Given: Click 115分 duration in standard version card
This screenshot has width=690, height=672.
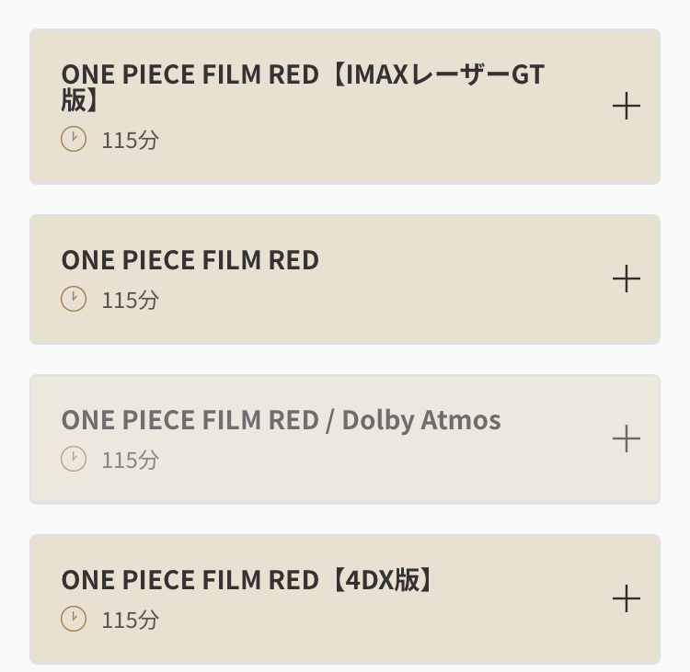Looking at the screenshot, I should [131, 301].
